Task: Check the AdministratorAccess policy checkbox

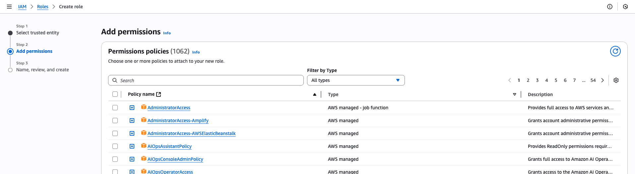Action: tap(115, 108)
